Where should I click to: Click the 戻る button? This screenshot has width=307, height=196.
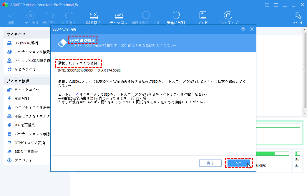[x=210, y=163]
